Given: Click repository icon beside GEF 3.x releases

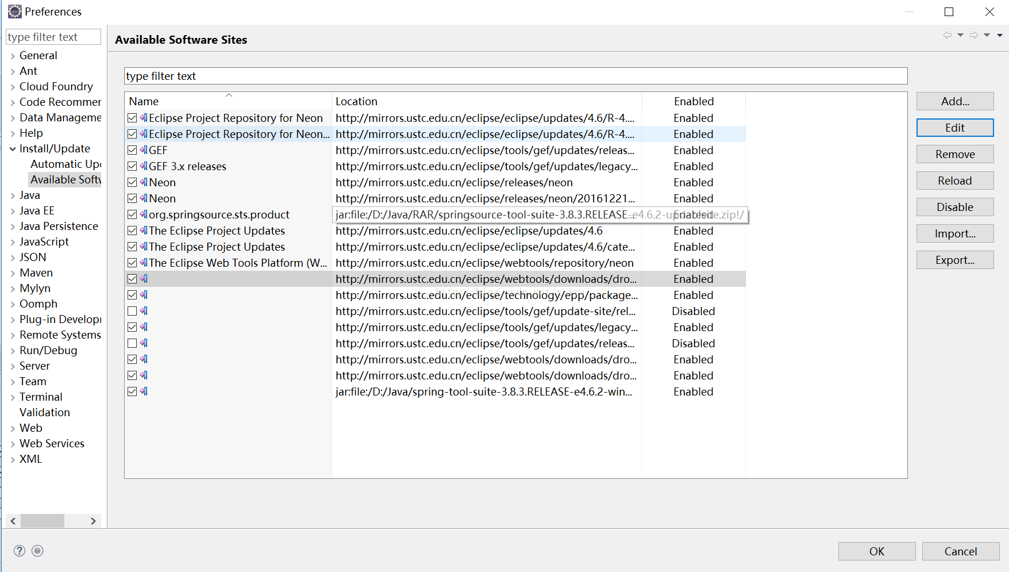Looking at the screenshot, I should pos(144,166).
